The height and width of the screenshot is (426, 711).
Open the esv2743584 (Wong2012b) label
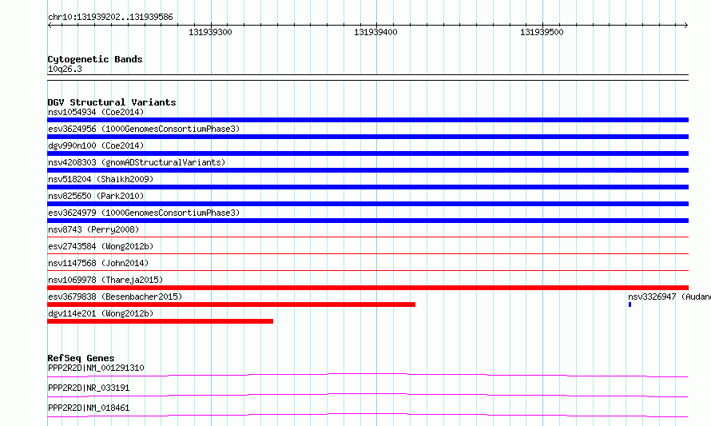tap(101, 246)
